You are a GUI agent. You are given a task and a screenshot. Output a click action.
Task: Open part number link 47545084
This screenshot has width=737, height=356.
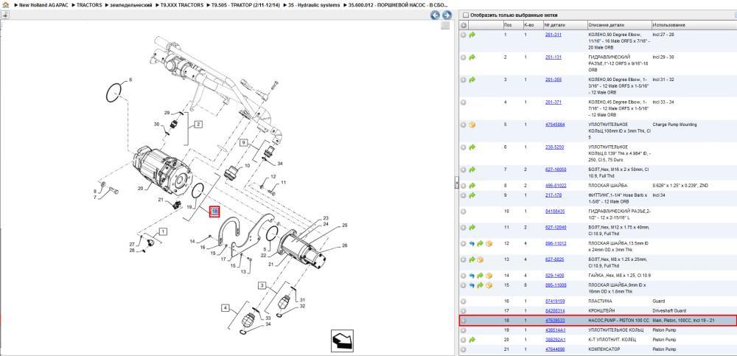pos(555,125)
